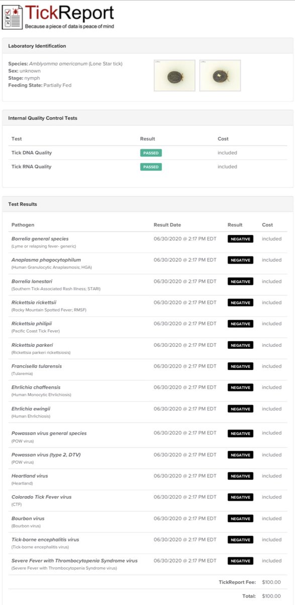Click NEGATIVE badge for Borrelia lonestari
Screen dimensions: 295x605
click(240, 281)
